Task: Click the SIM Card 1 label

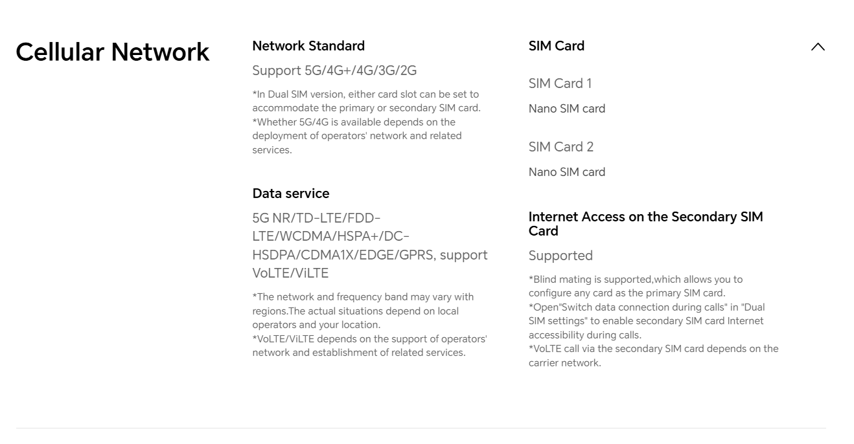Action: tap(560, 83)
